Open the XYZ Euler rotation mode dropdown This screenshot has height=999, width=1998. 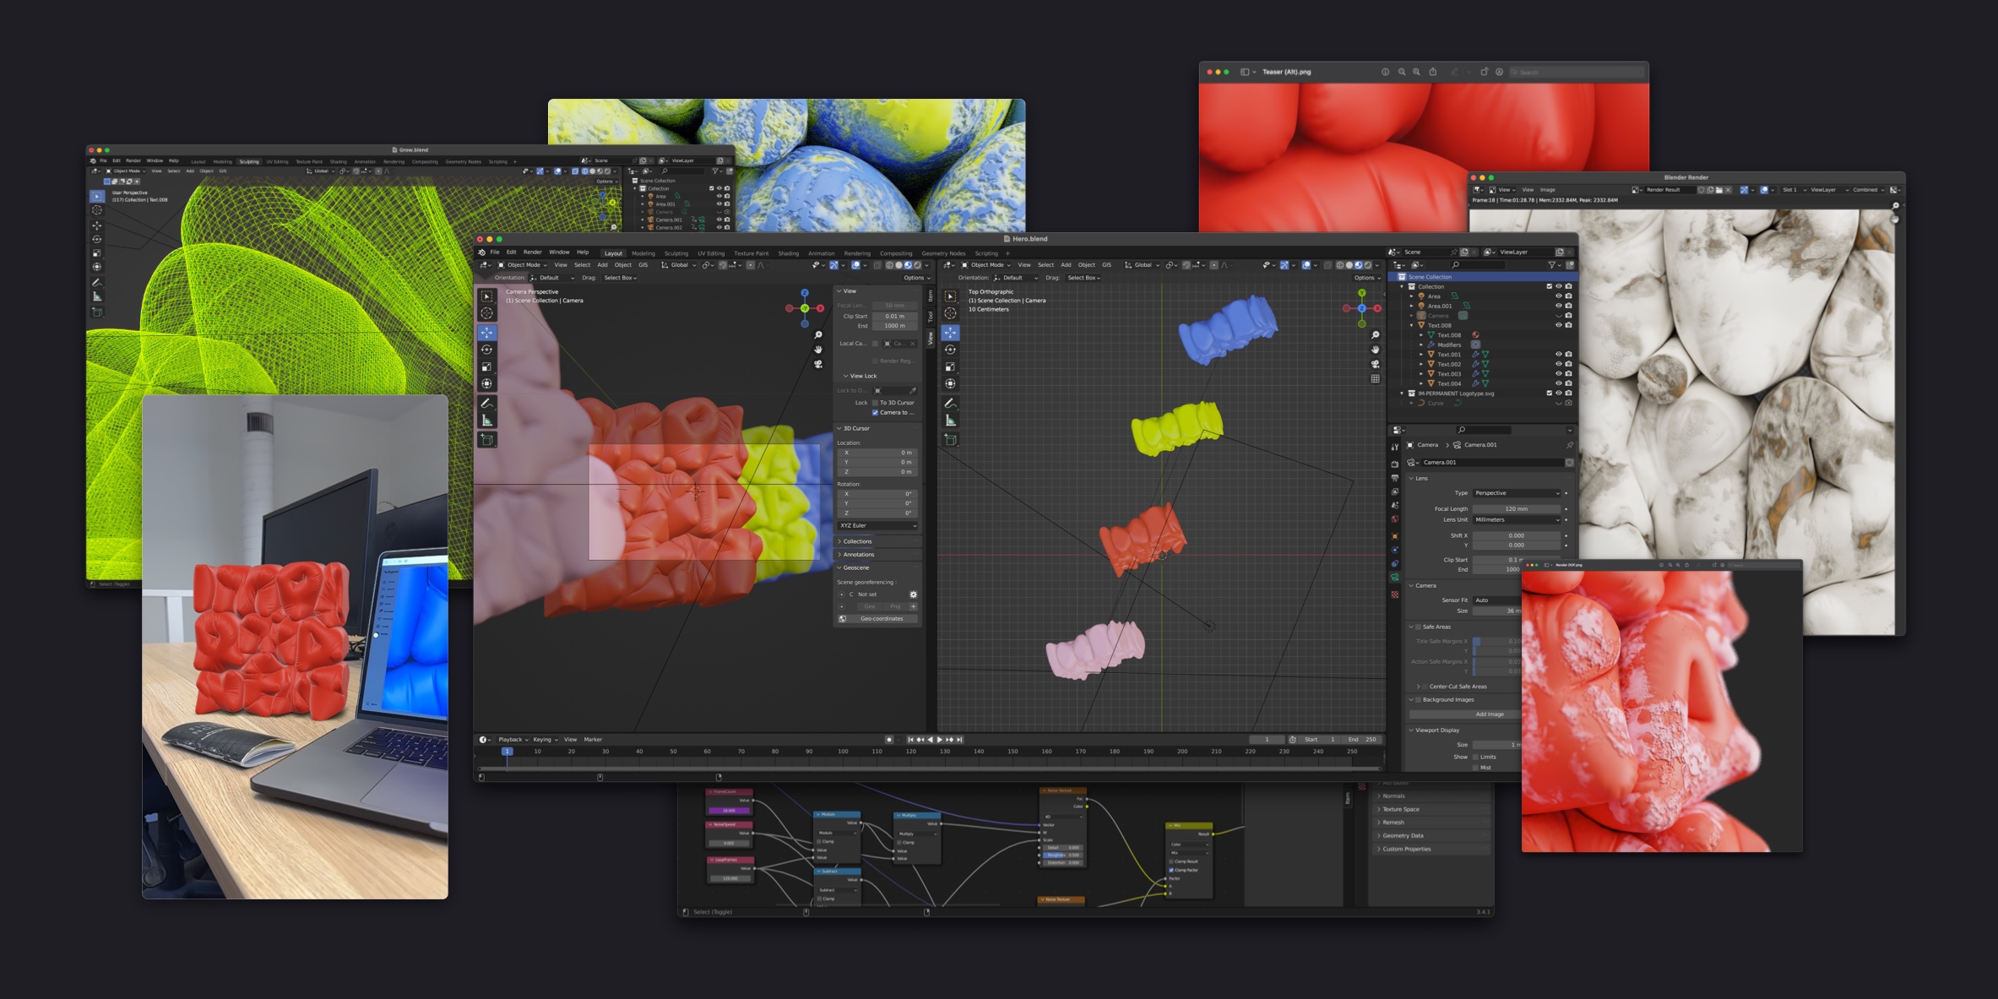[877, 525]
